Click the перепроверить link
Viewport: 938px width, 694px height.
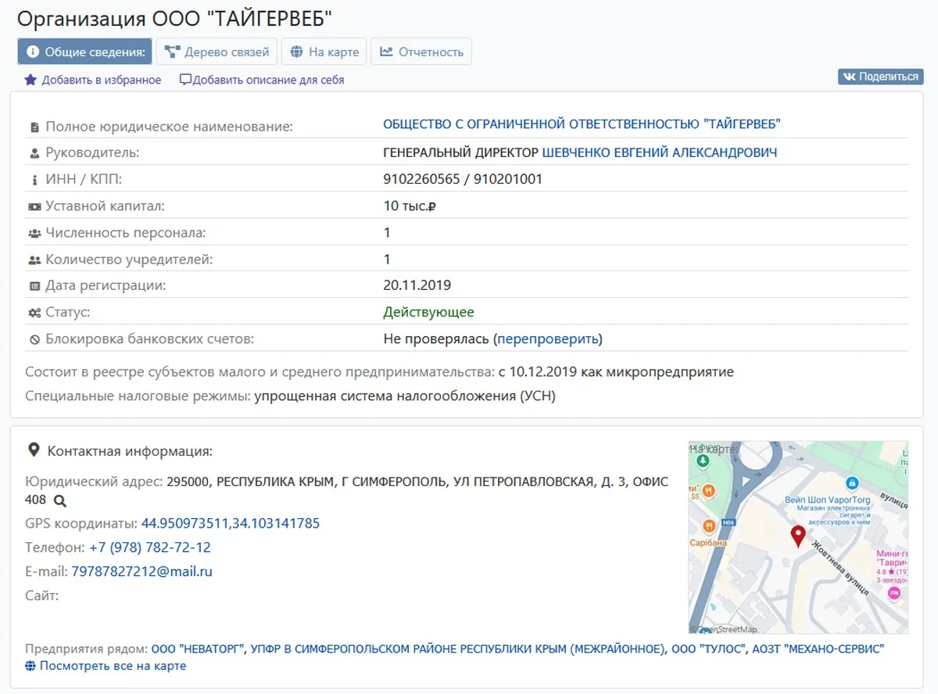548,339
